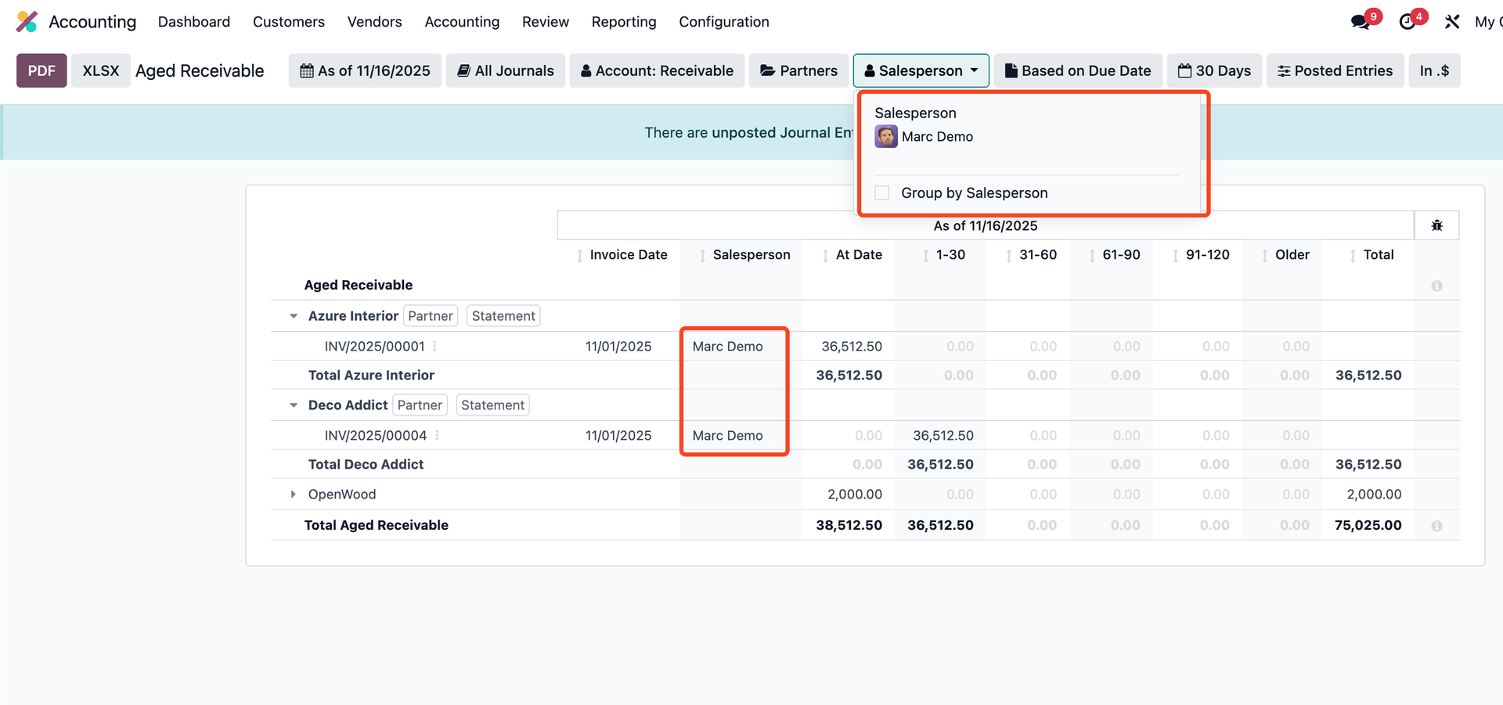Select Marc Demo in the Salesperson dropdown
This screenshot has height=705, width=1503.
click(937, 136)
